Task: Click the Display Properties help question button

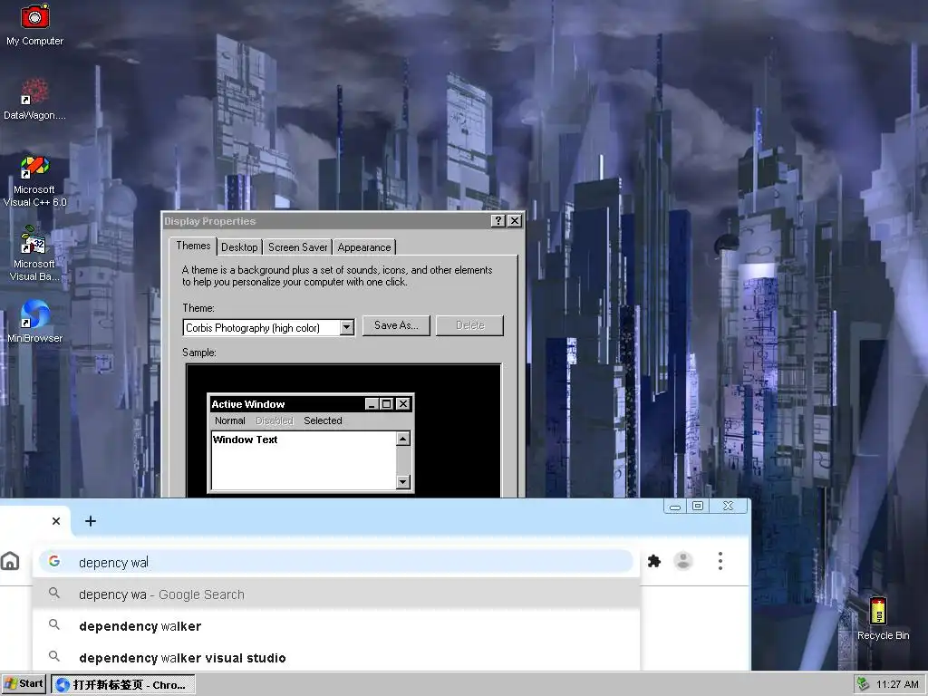Action: (x=498, y=221)
